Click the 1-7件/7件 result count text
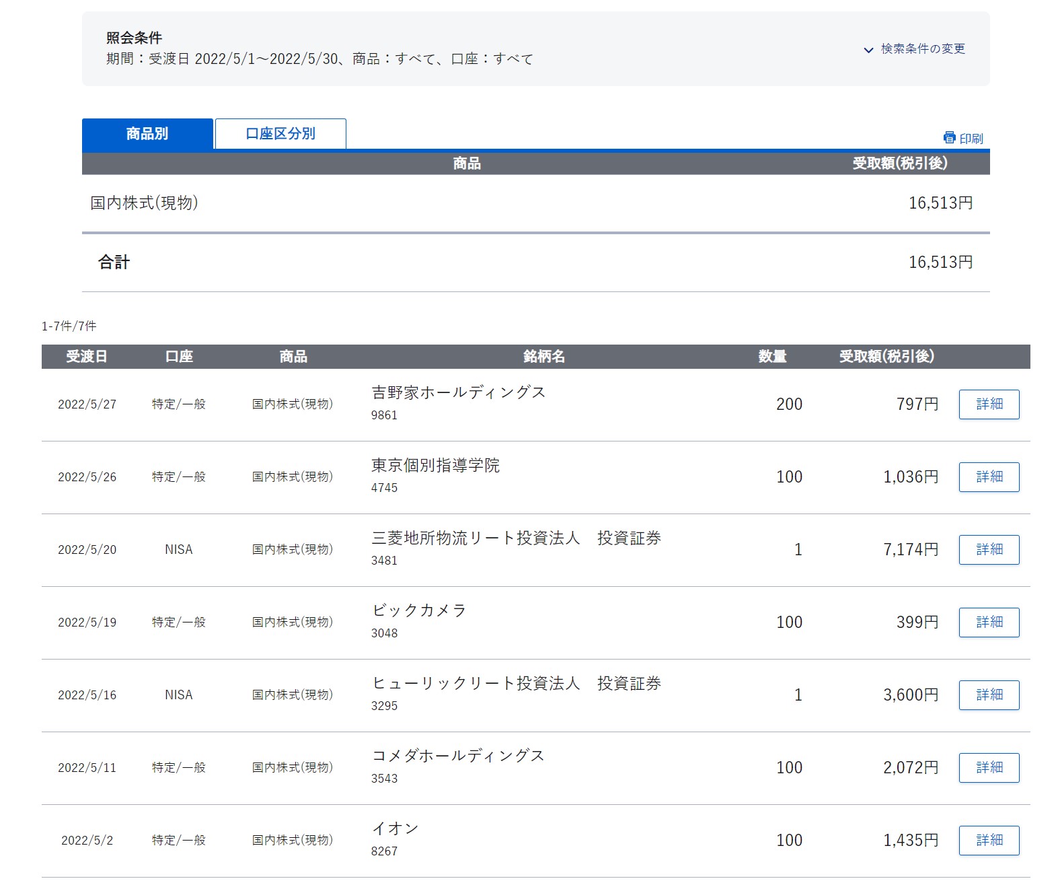This screenshot has height=885, width=1058. [69, 326]
